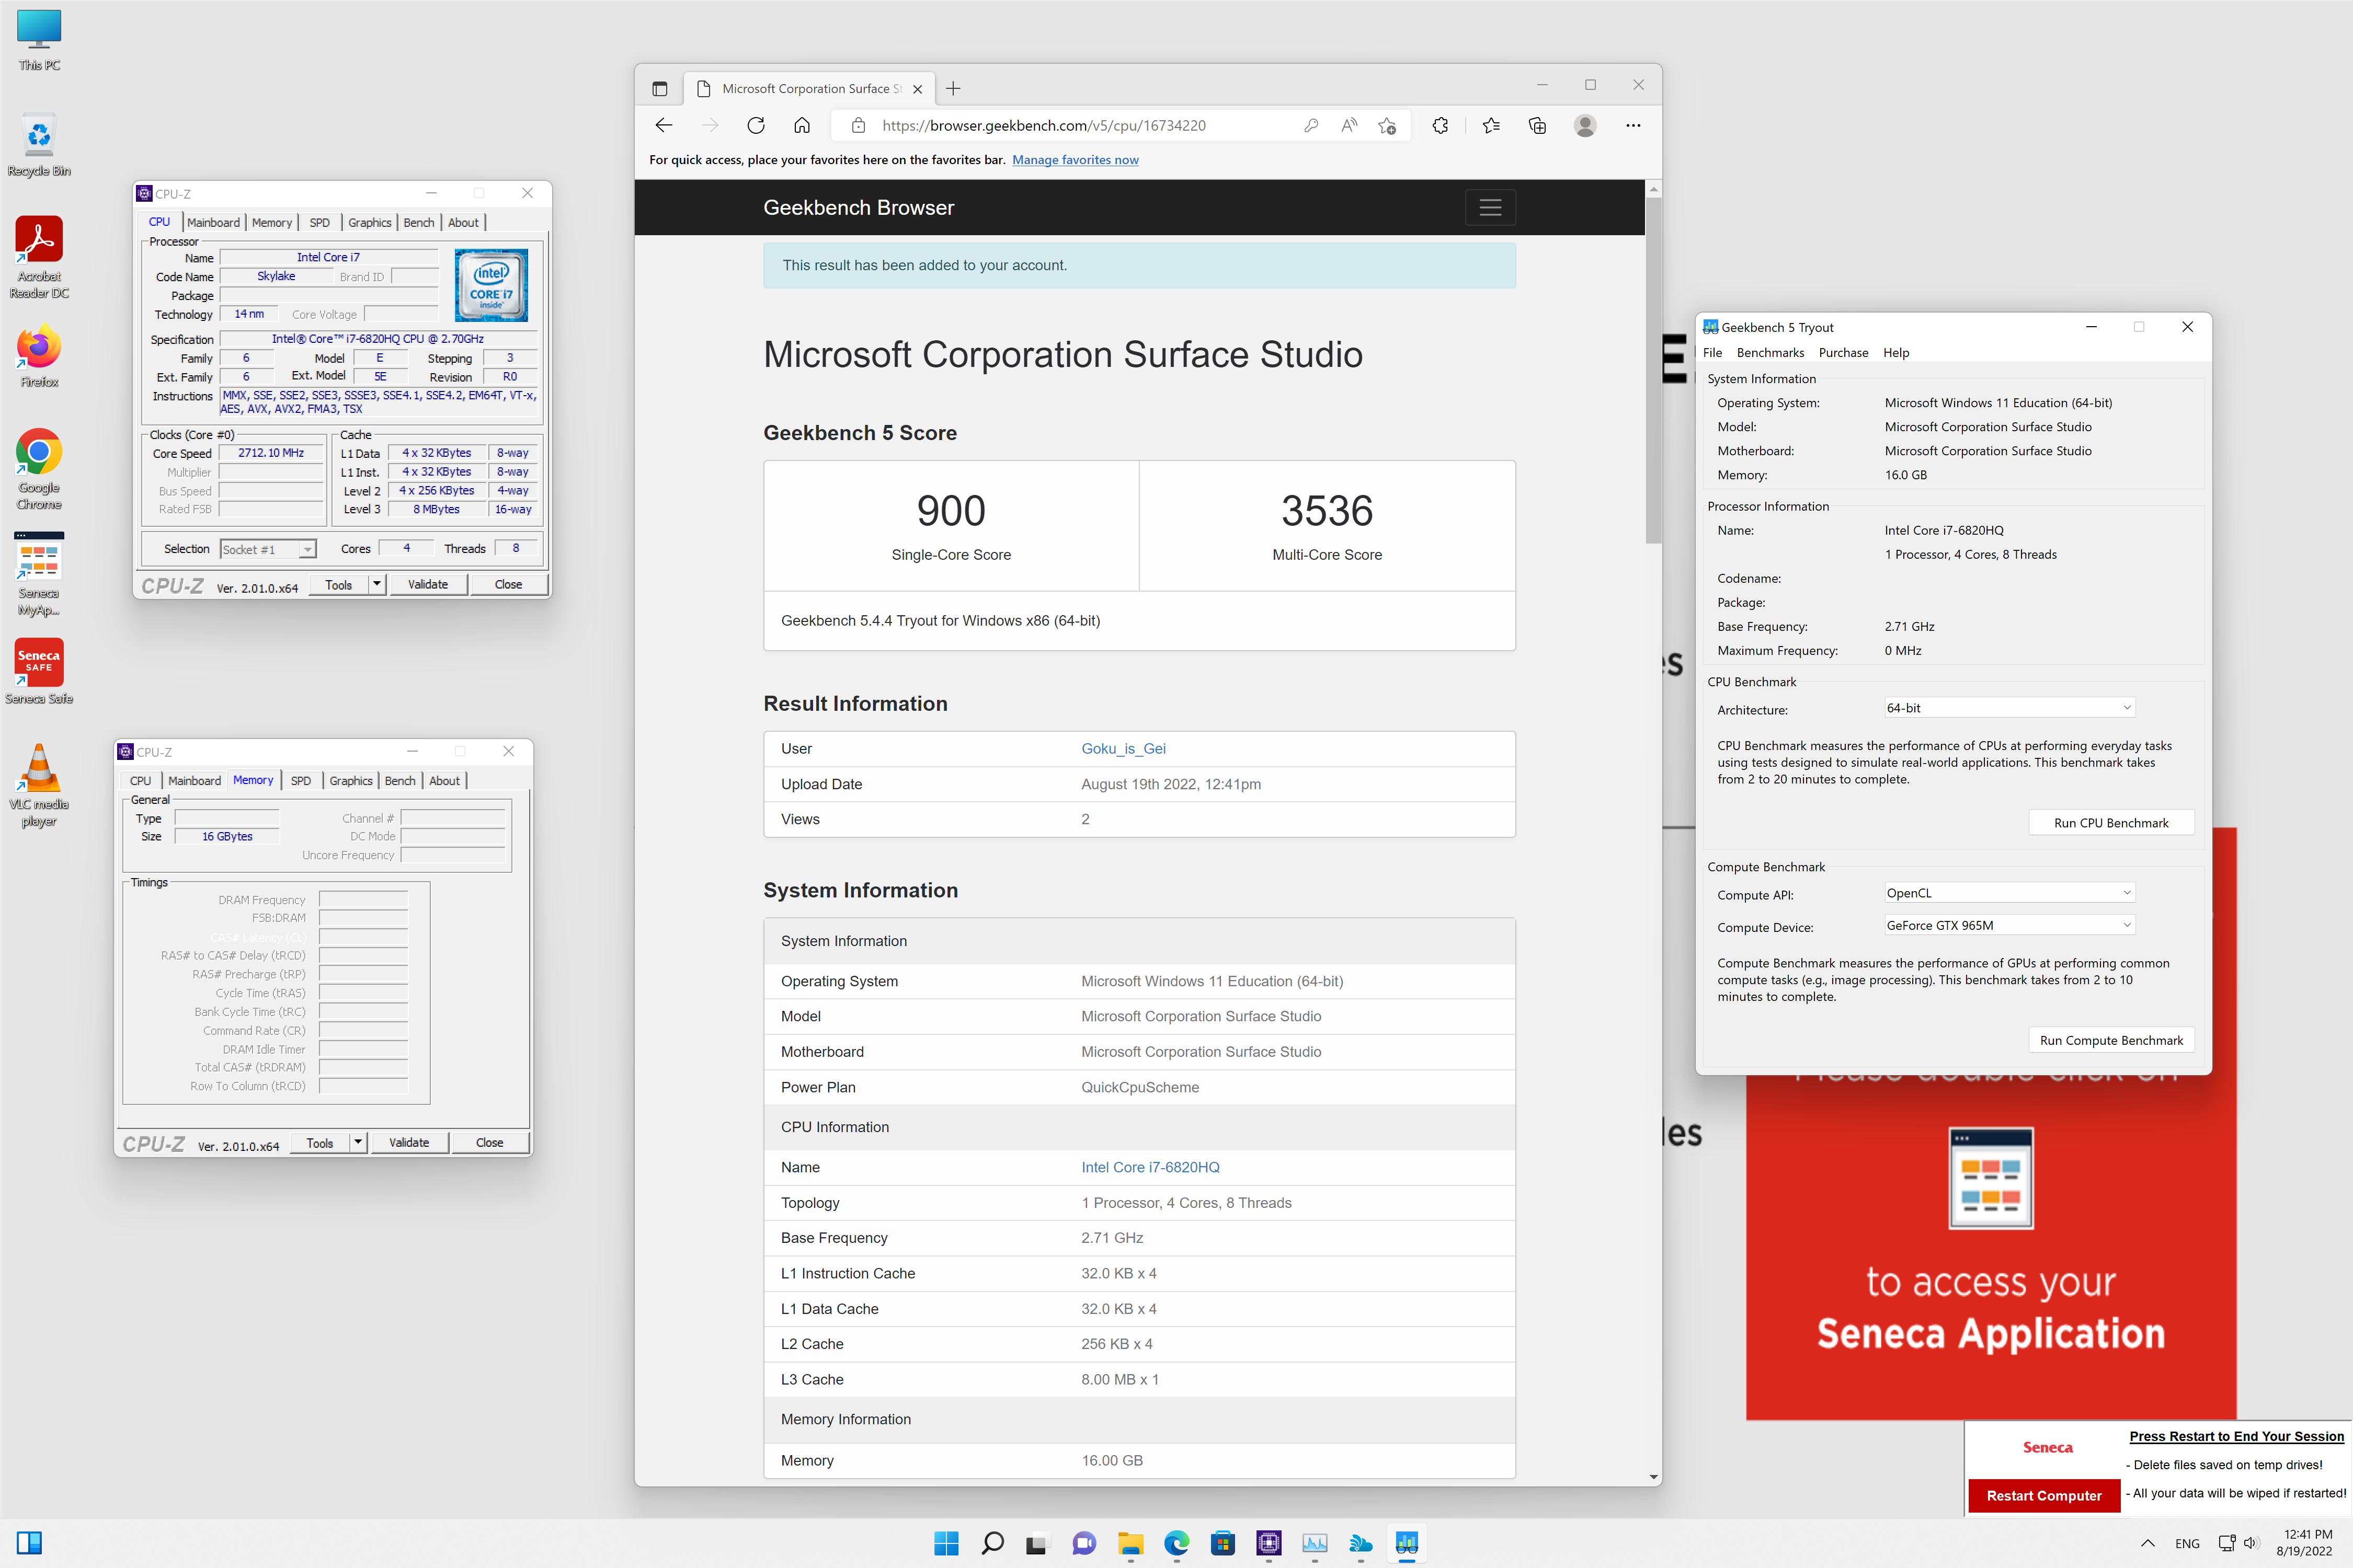The image size is (2353, 1568).
Task: Click Manage favorites now link
Action: pyautogui.click(x=1076, y=160)
